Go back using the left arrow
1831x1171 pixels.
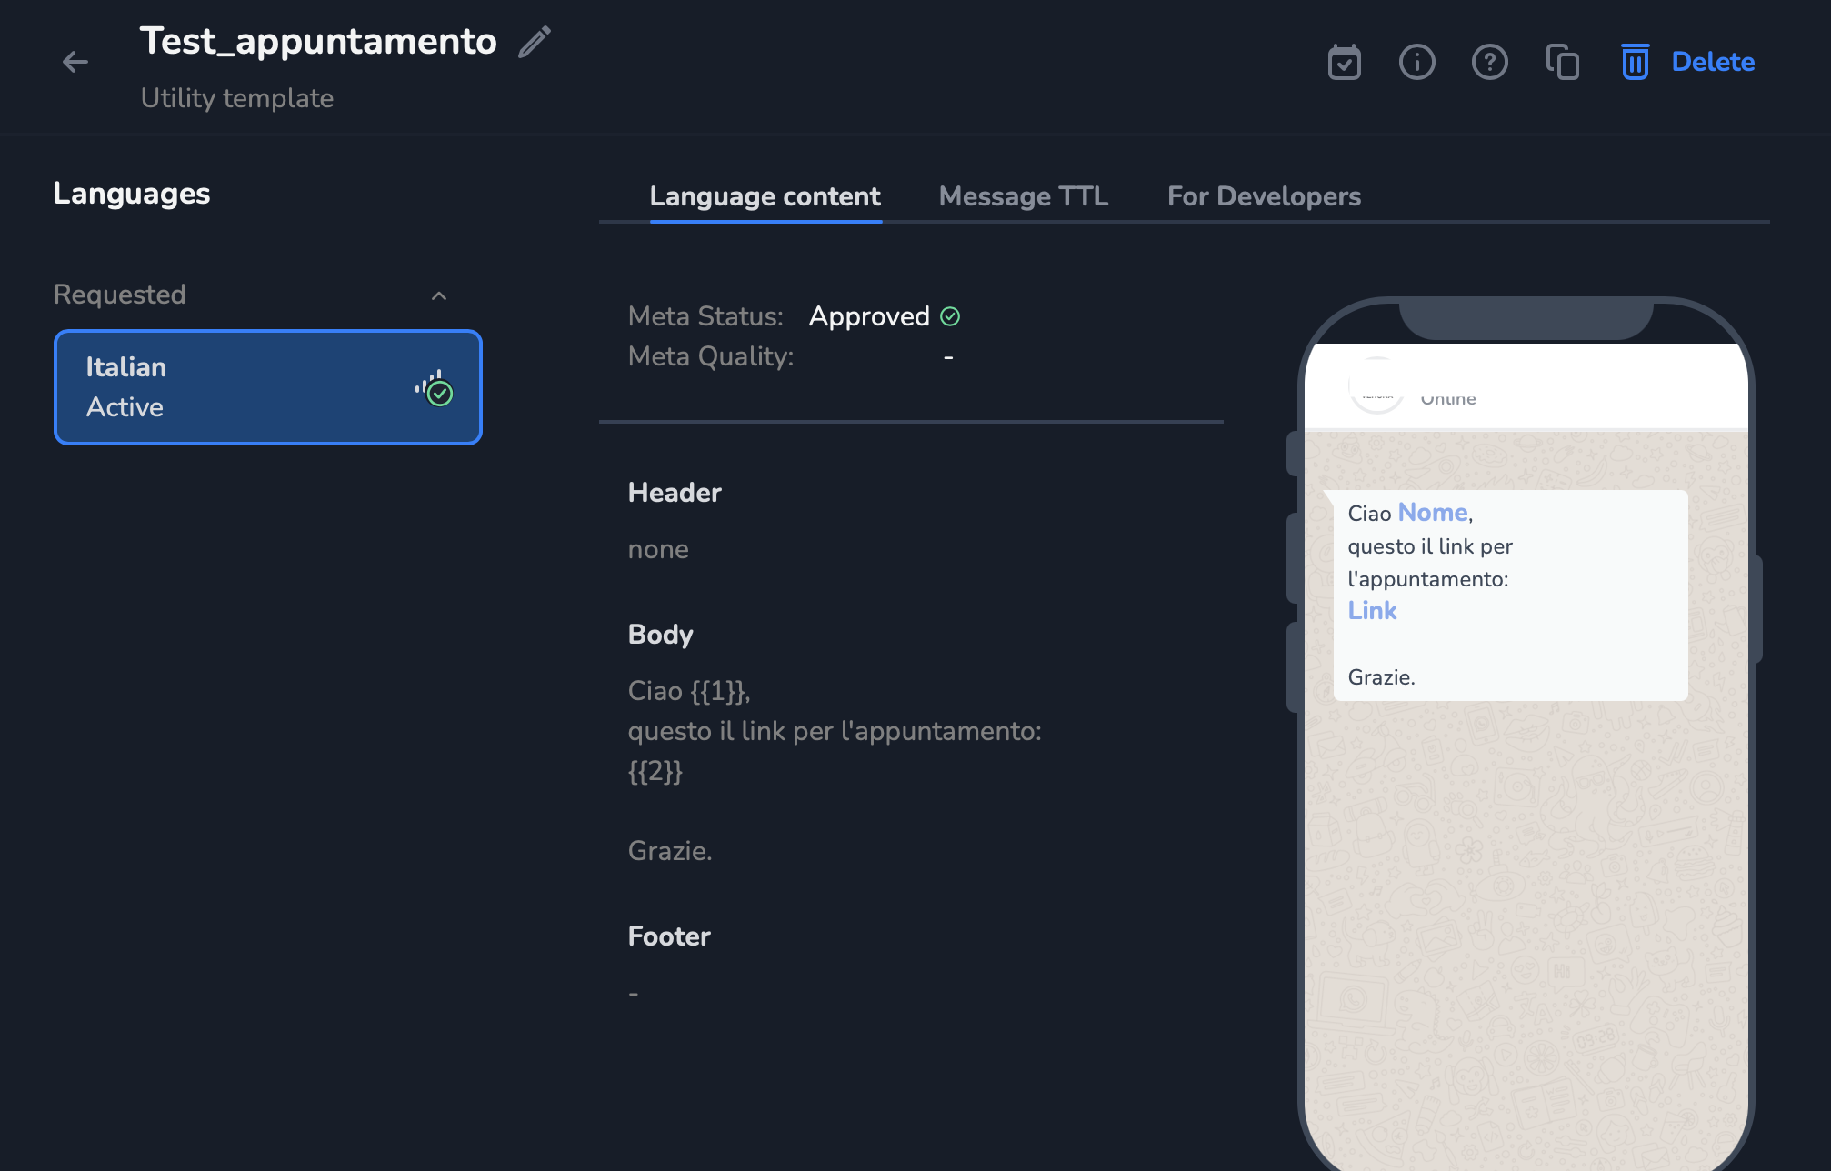tap(75, 62)
